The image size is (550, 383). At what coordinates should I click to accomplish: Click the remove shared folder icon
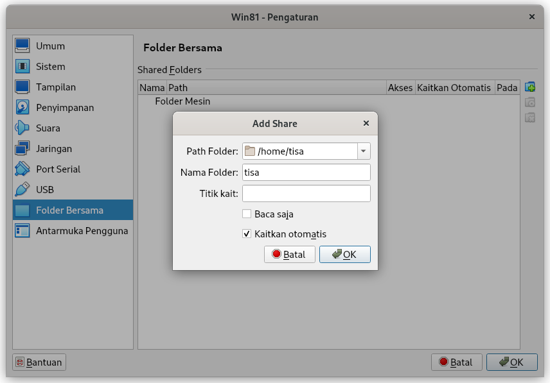tap(529, 117)
